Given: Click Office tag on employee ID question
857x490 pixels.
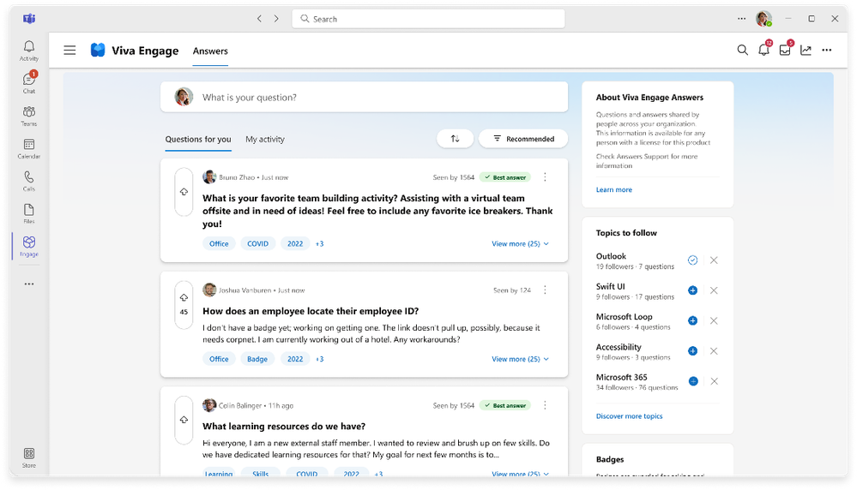Looking at the screenshot, I should tap(219, 359).
